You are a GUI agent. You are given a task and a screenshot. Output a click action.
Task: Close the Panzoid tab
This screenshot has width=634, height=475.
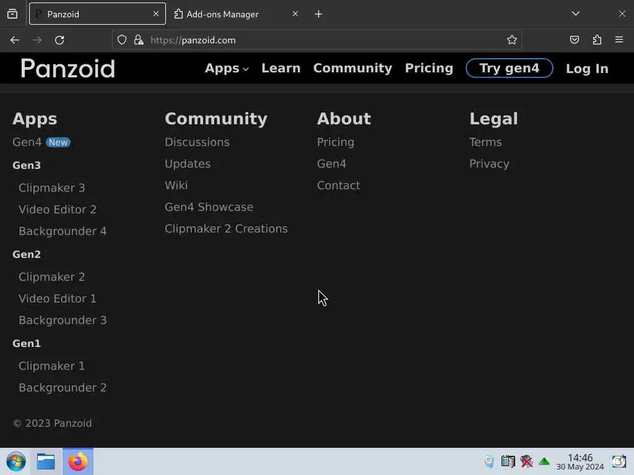pos(156,14)
